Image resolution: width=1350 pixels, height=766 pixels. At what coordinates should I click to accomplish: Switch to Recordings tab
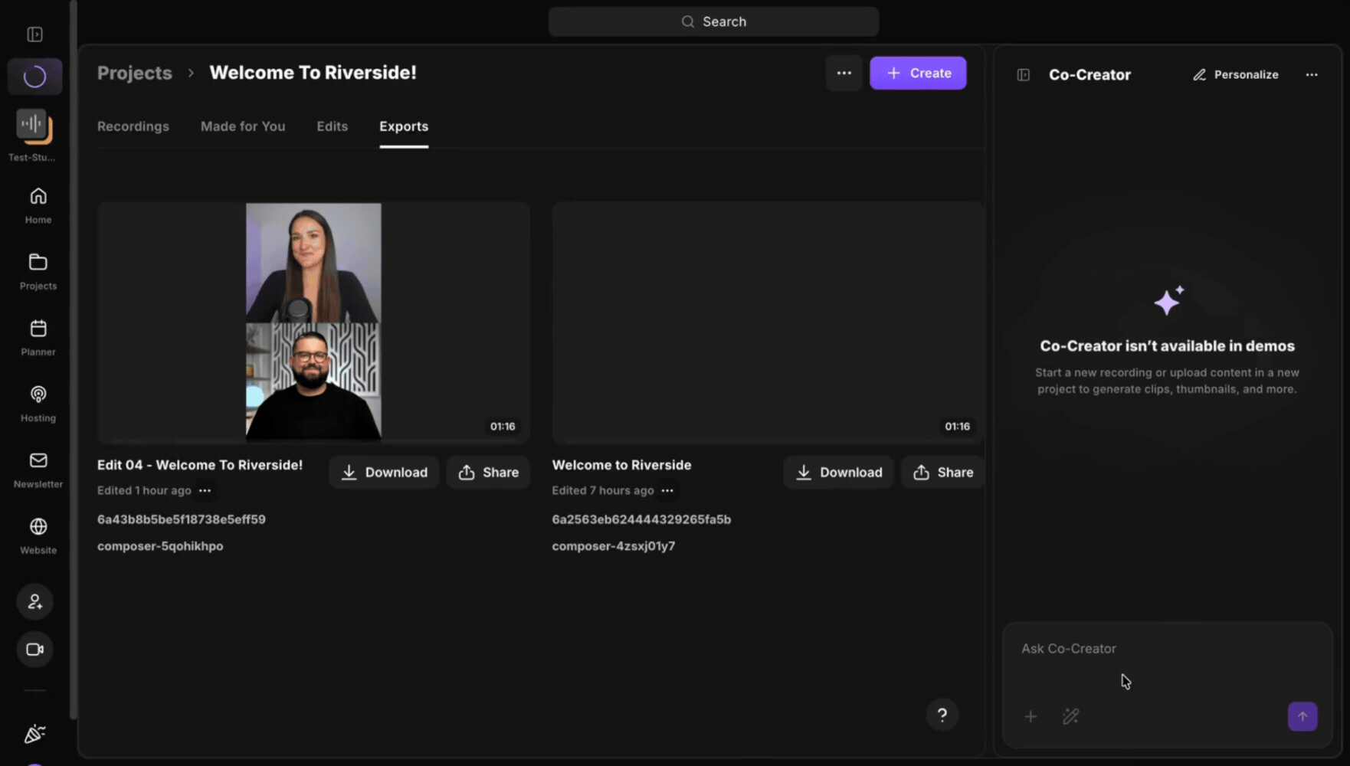point(133,126)
